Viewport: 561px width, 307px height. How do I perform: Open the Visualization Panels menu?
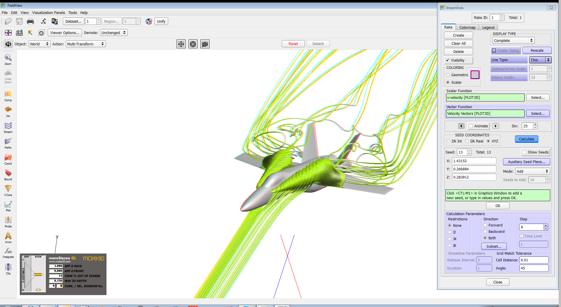49,13
